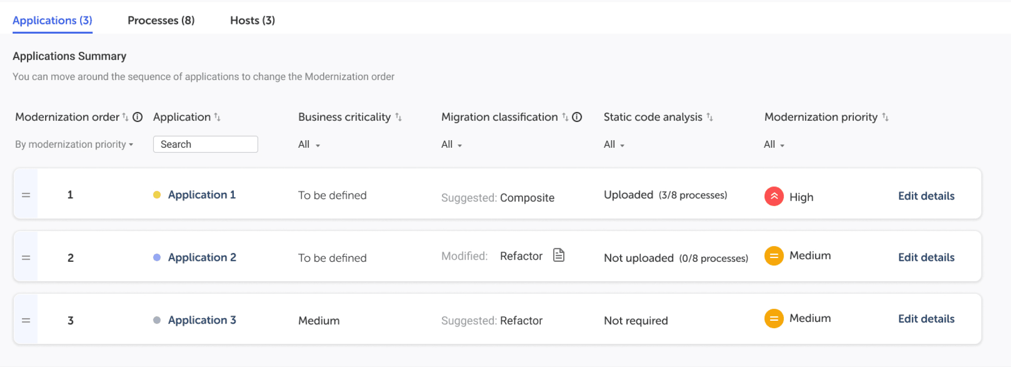This screenshot has width=1011, height=367.
Task: Open the Static code analysis All filter
Action: (614, 144)
